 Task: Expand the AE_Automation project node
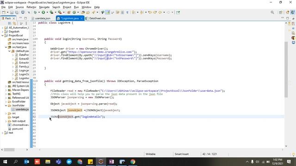(2, 28)
